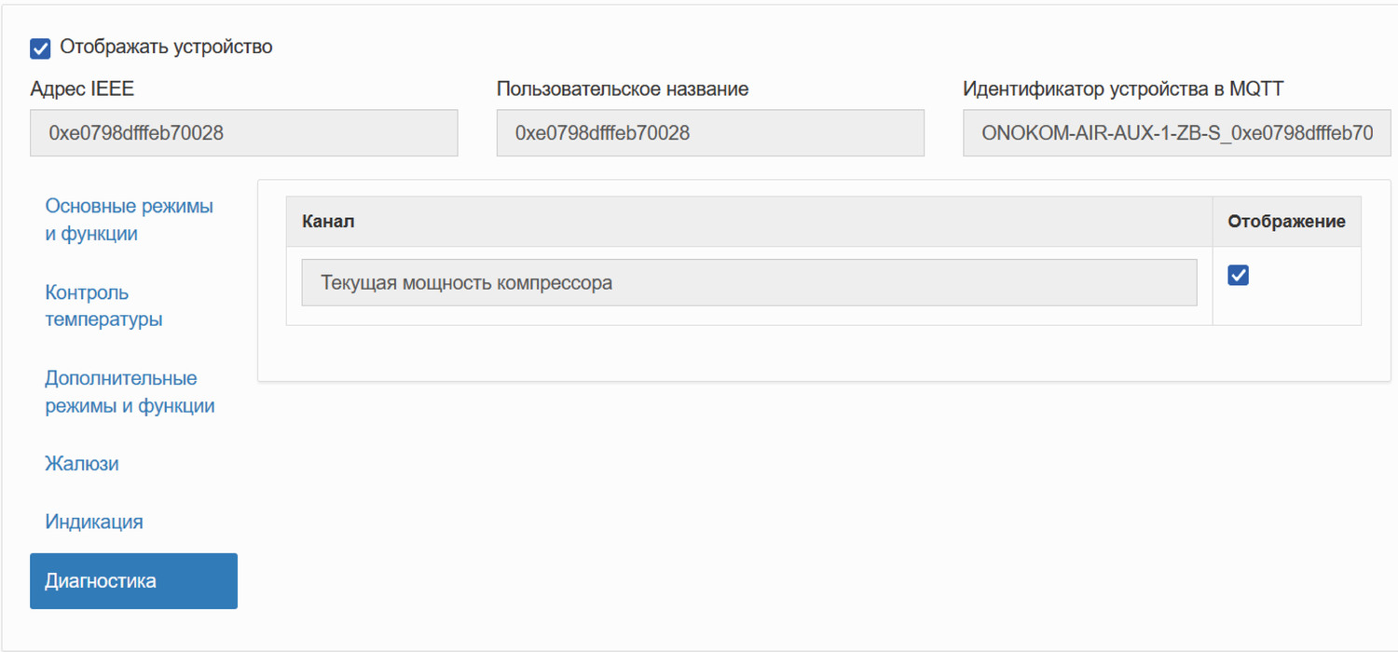This screenshot has height=652, width=1398.
Task: Click the "Отображать устройство" label text
Action: (166, 47)
